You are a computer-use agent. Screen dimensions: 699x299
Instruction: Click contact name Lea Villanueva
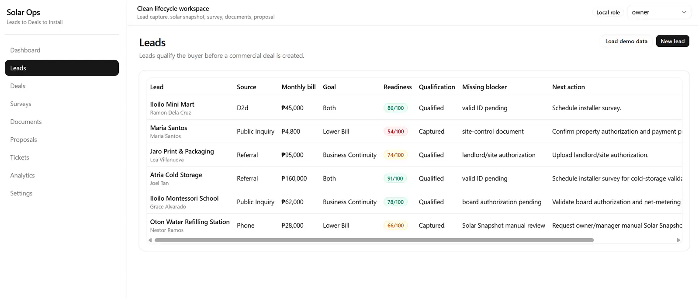click(x=167, y=160)
